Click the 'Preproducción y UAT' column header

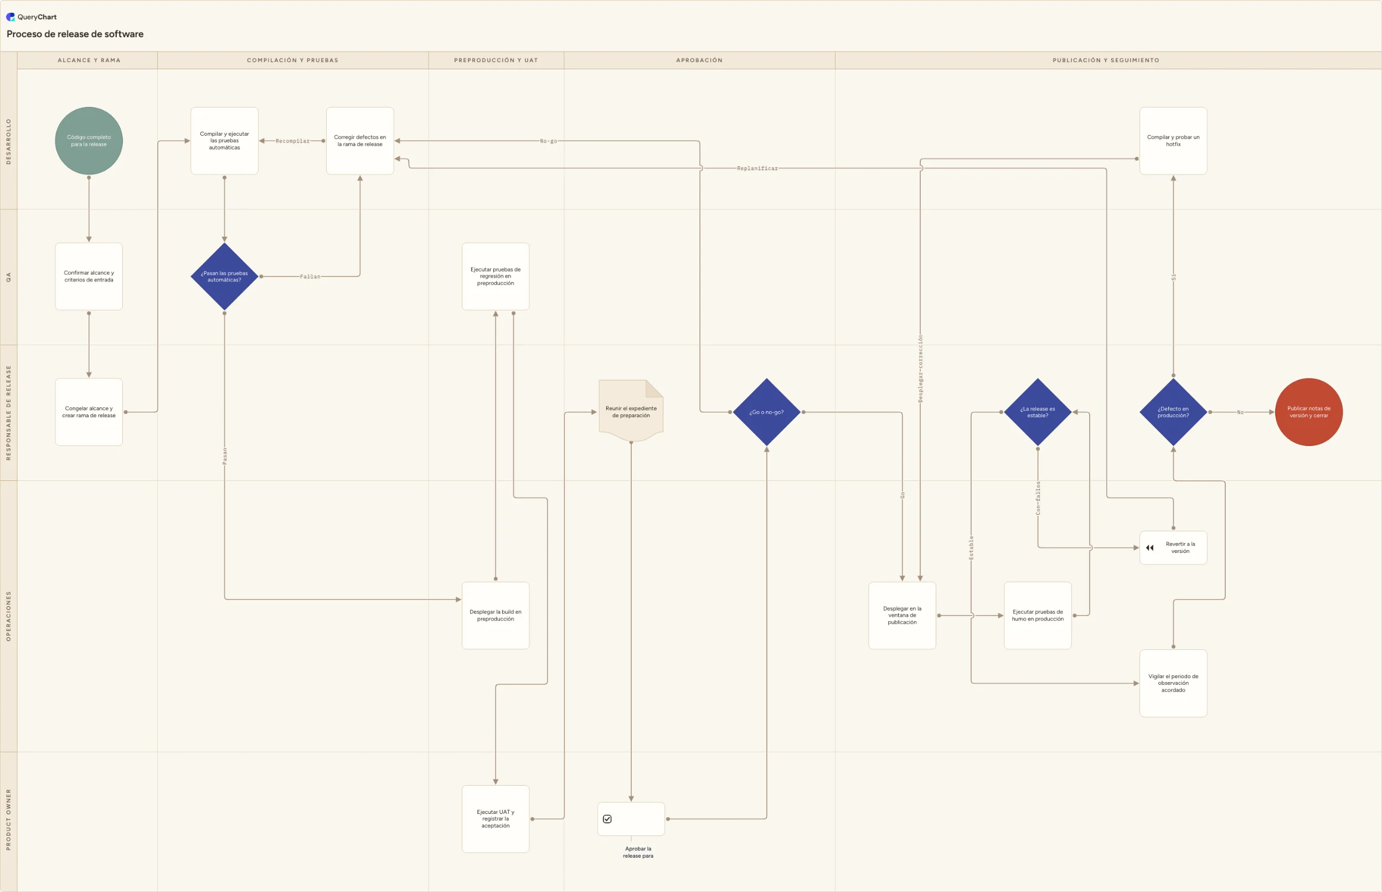tap(496, 60)
